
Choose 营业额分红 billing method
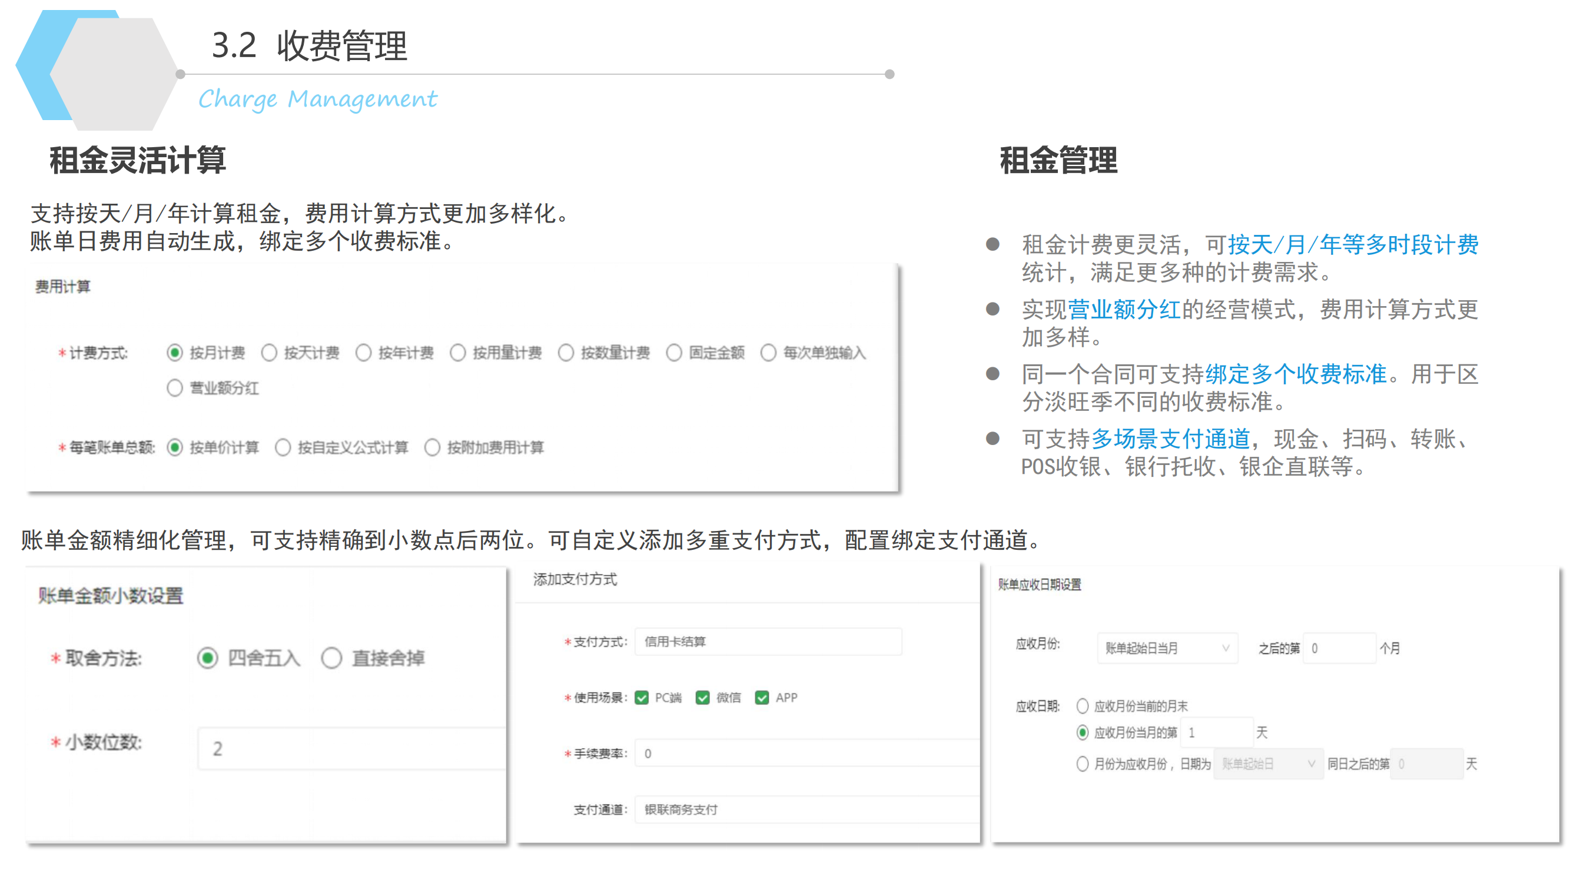tap(175, 388)
